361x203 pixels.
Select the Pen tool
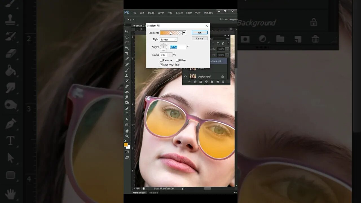click(127, 109)
